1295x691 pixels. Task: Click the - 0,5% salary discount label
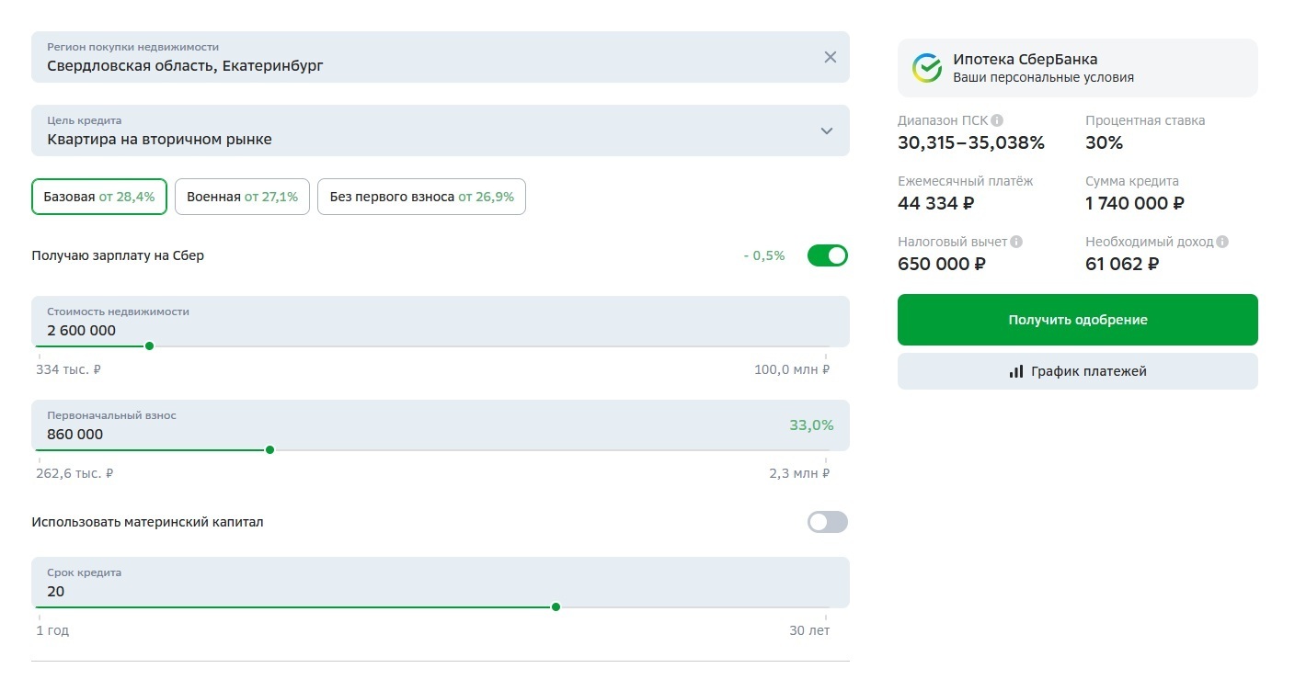click(764, 255)
